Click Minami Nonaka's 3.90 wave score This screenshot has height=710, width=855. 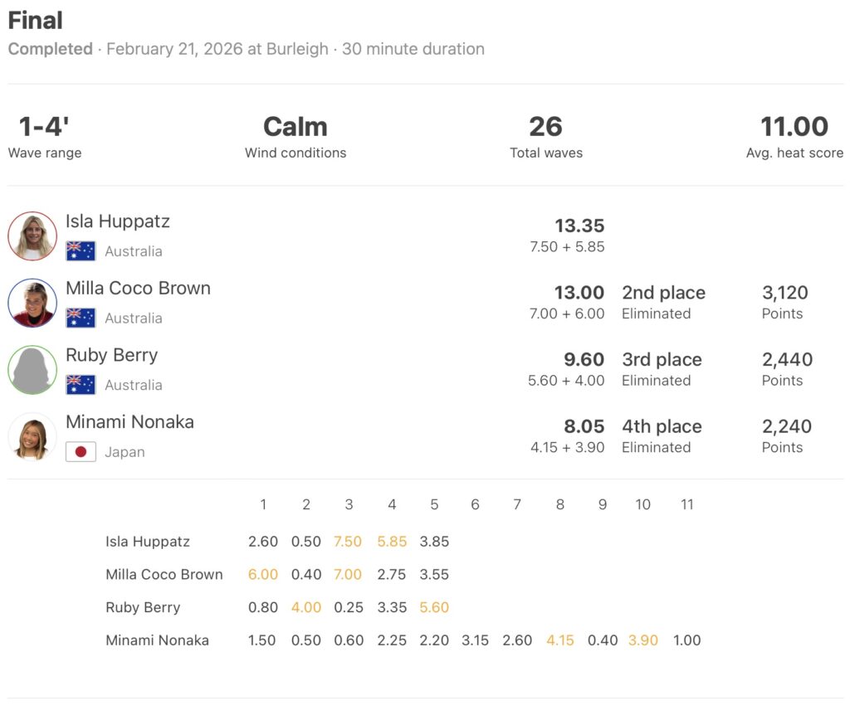pyautogui.click(x=643, y=640)
